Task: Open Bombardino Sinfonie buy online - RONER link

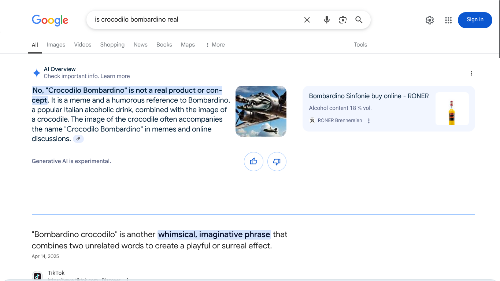Action: tap(369, 96)
